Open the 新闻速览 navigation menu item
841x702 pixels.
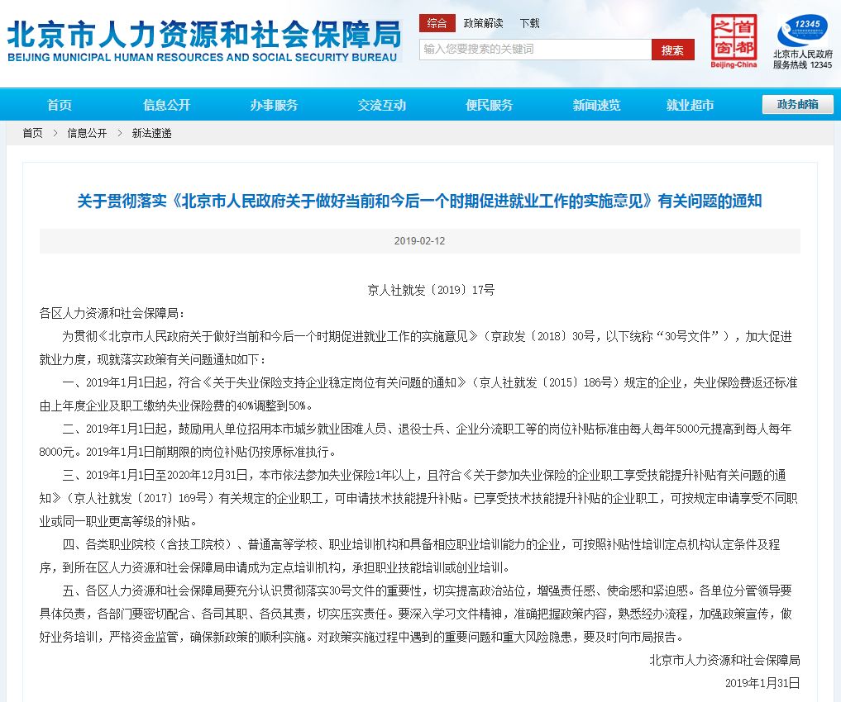pos(596,105)
